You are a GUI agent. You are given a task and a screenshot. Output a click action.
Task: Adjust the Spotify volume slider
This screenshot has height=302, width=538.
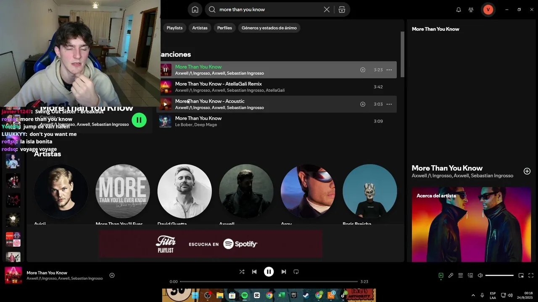tap(499, 276)
